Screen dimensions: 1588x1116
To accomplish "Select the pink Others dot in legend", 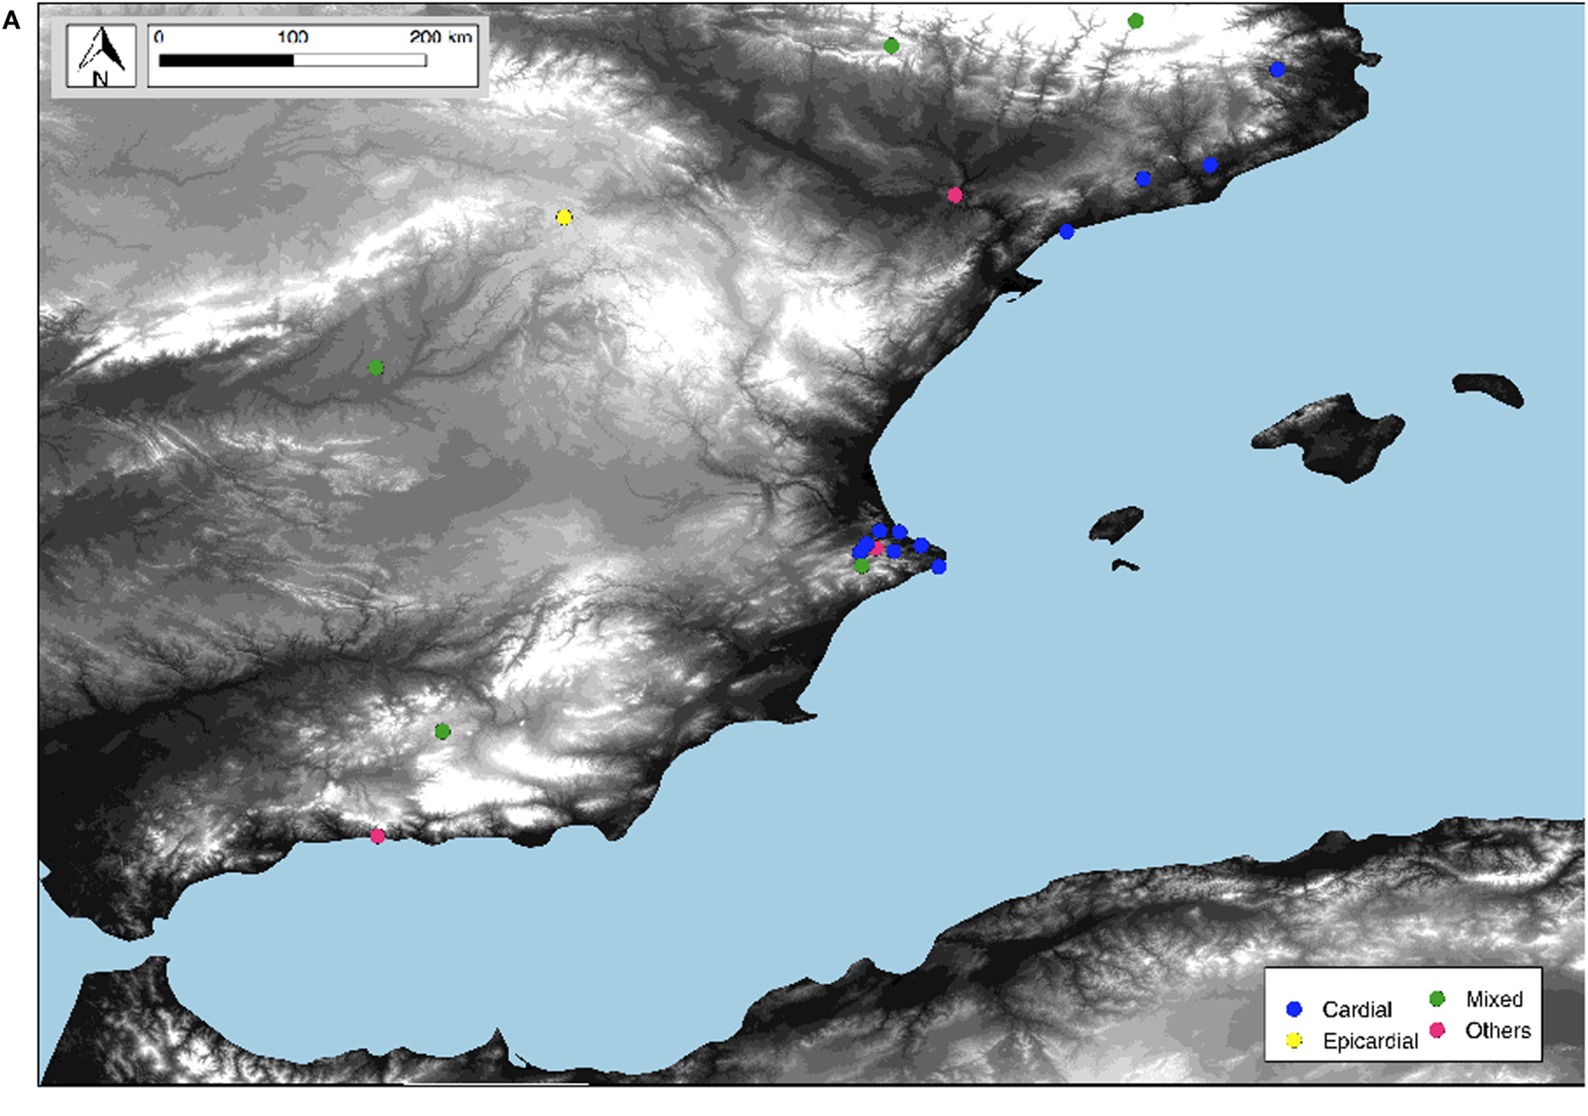I will coord(1437,1031).
